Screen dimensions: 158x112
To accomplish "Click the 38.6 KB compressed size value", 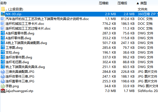I will 129,53.
